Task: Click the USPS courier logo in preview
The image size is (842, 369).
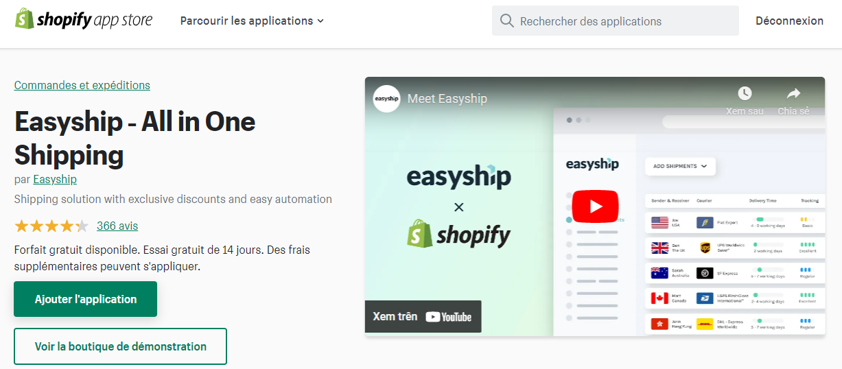Action: [705, 298]
